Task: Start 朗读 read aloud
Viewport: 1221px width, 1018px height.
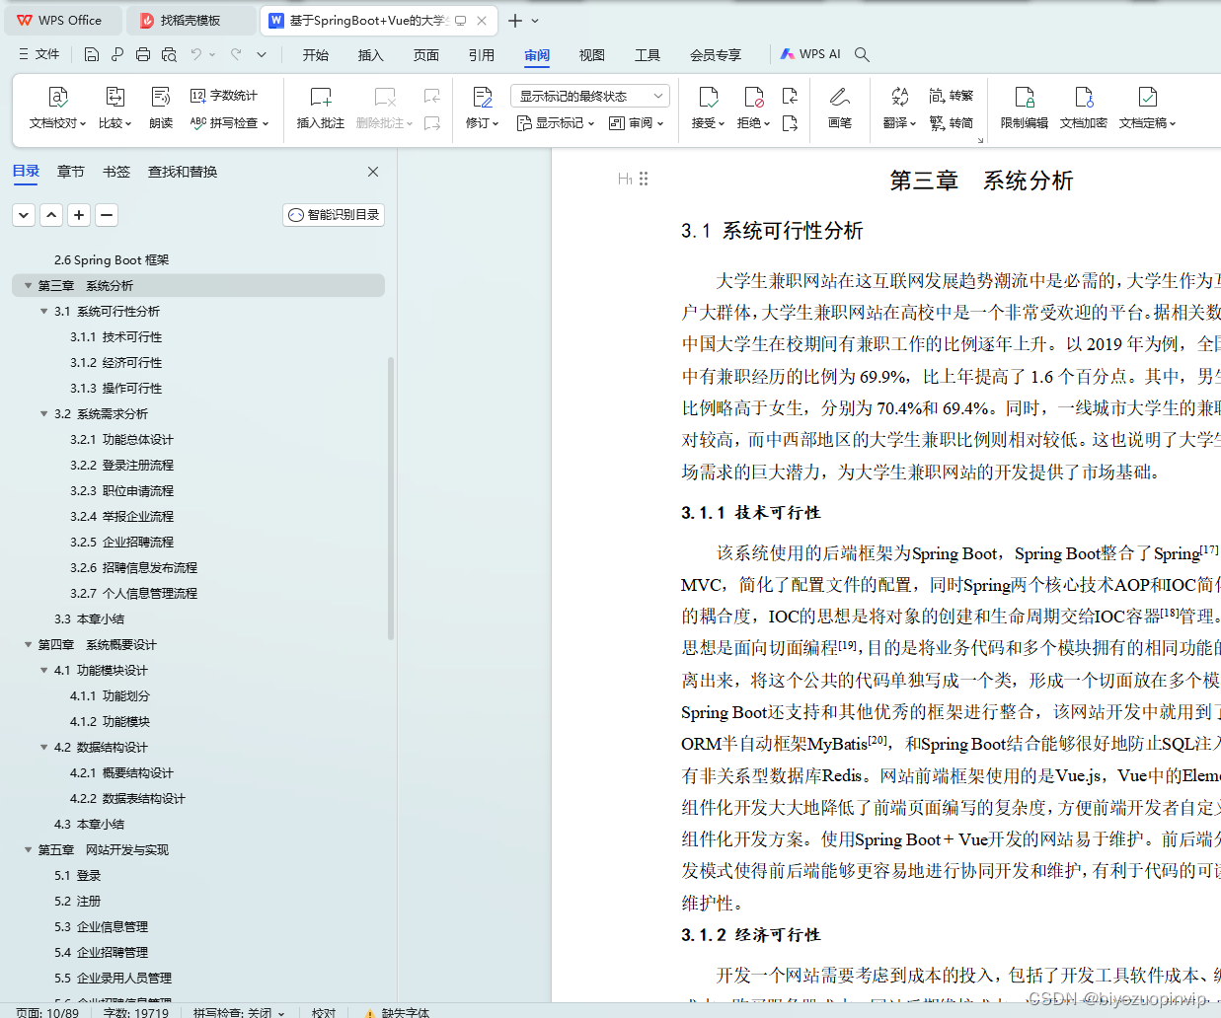Action: [161, 109]
